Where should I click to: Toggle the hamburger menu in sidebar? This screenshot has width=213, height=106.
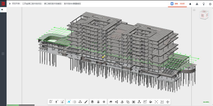2,10
